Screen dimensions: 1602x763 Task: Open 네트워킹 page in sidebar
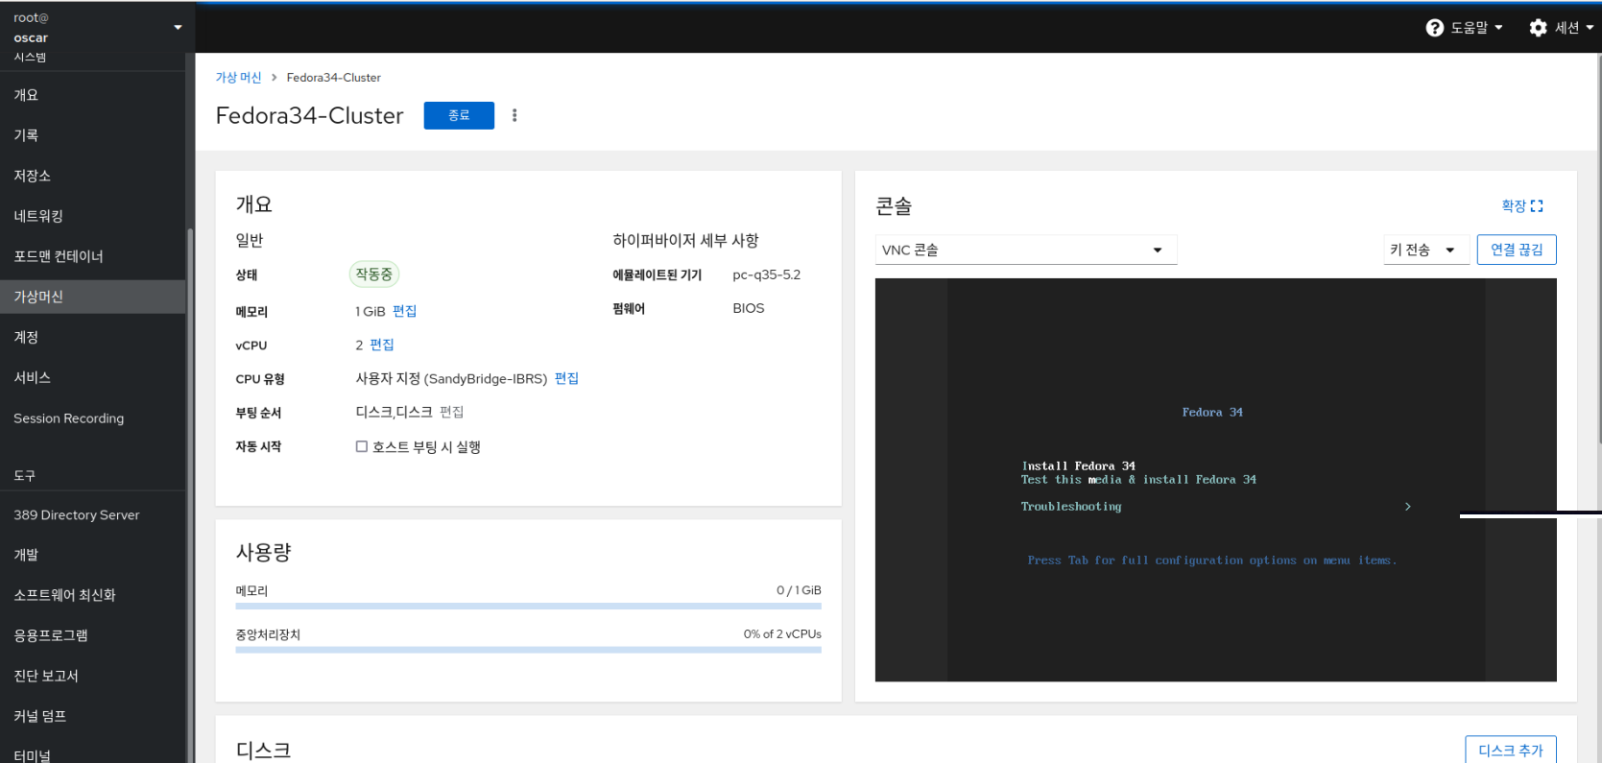[93, 216]
